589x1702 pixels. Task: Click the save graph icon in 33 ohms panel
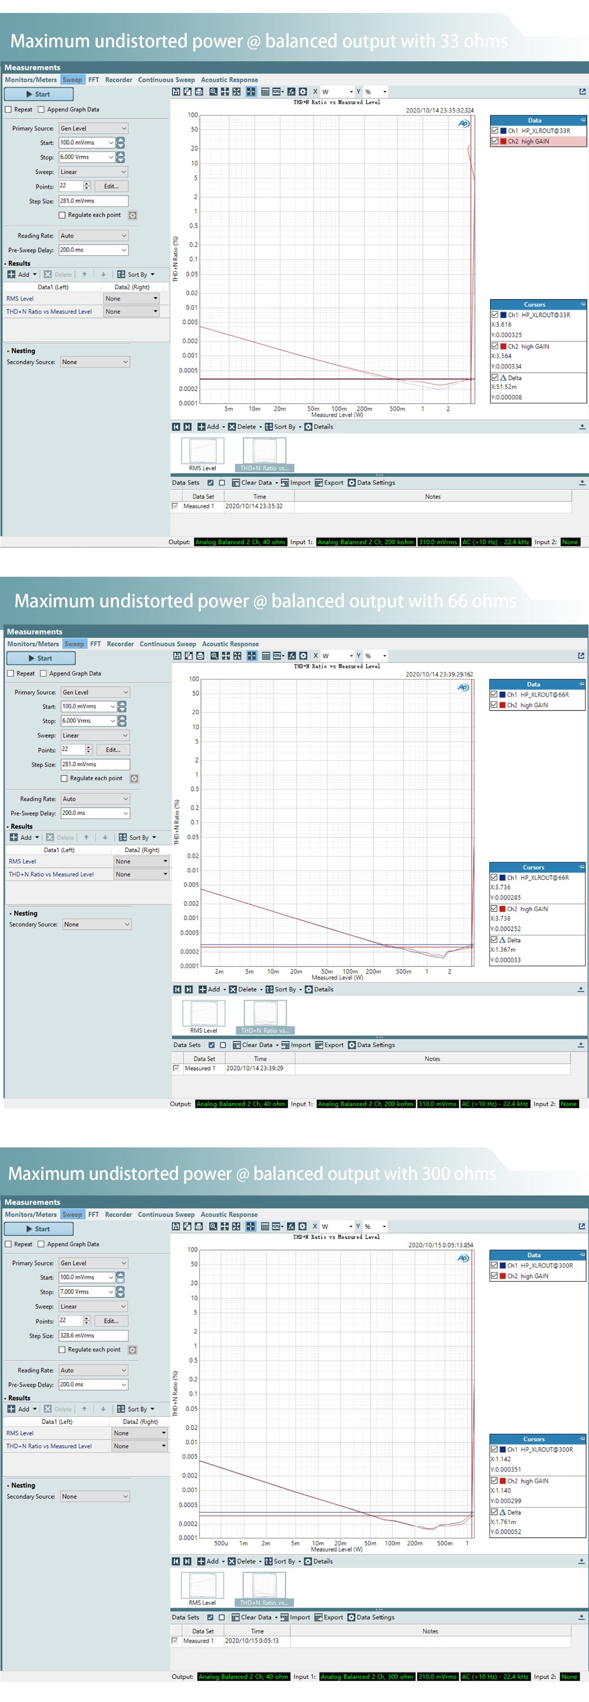pos(176,92)
